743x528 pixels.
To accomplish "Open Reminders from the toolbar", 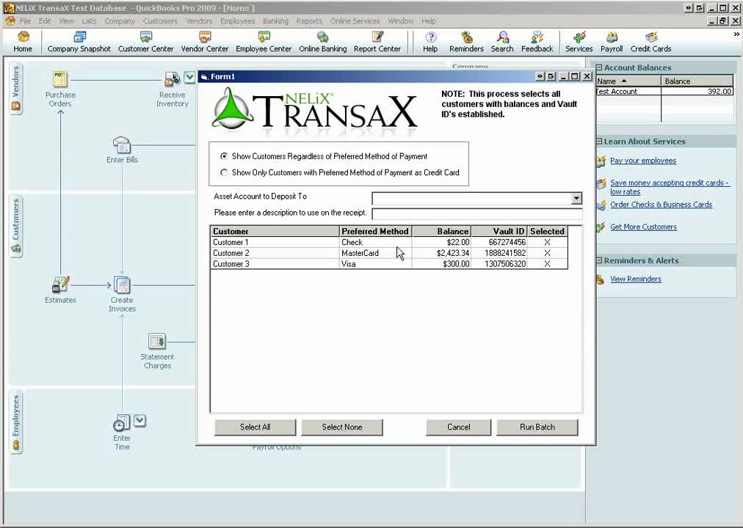I will [466, 42].
